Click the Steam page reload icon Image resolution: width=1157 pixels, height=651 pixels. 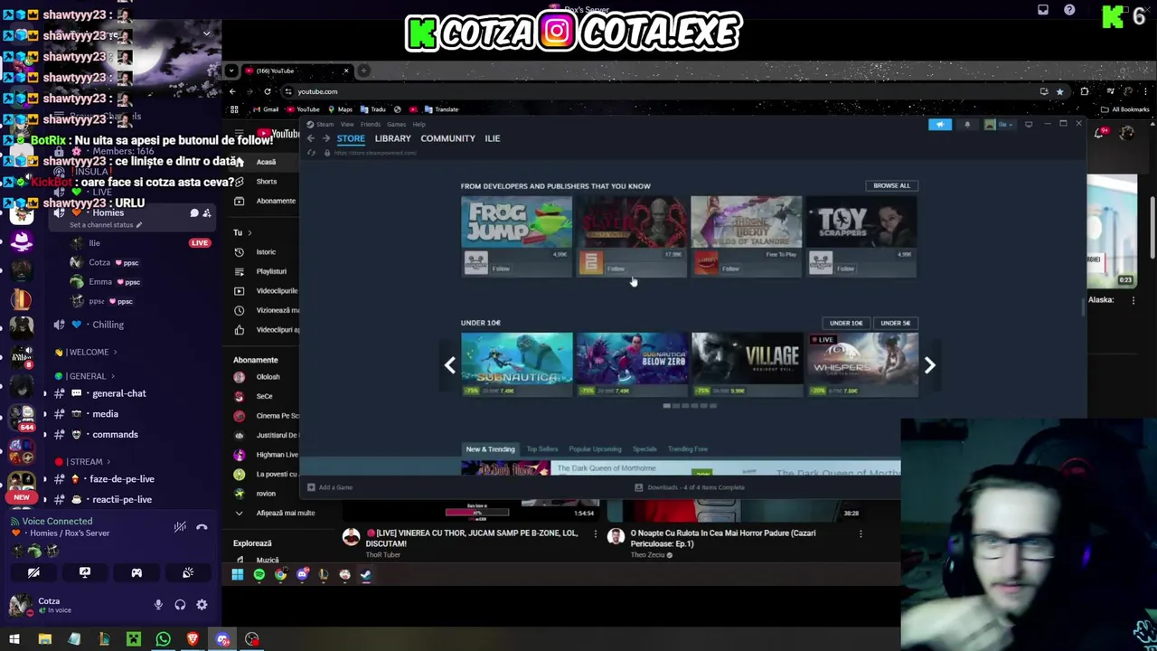(312, 153)
